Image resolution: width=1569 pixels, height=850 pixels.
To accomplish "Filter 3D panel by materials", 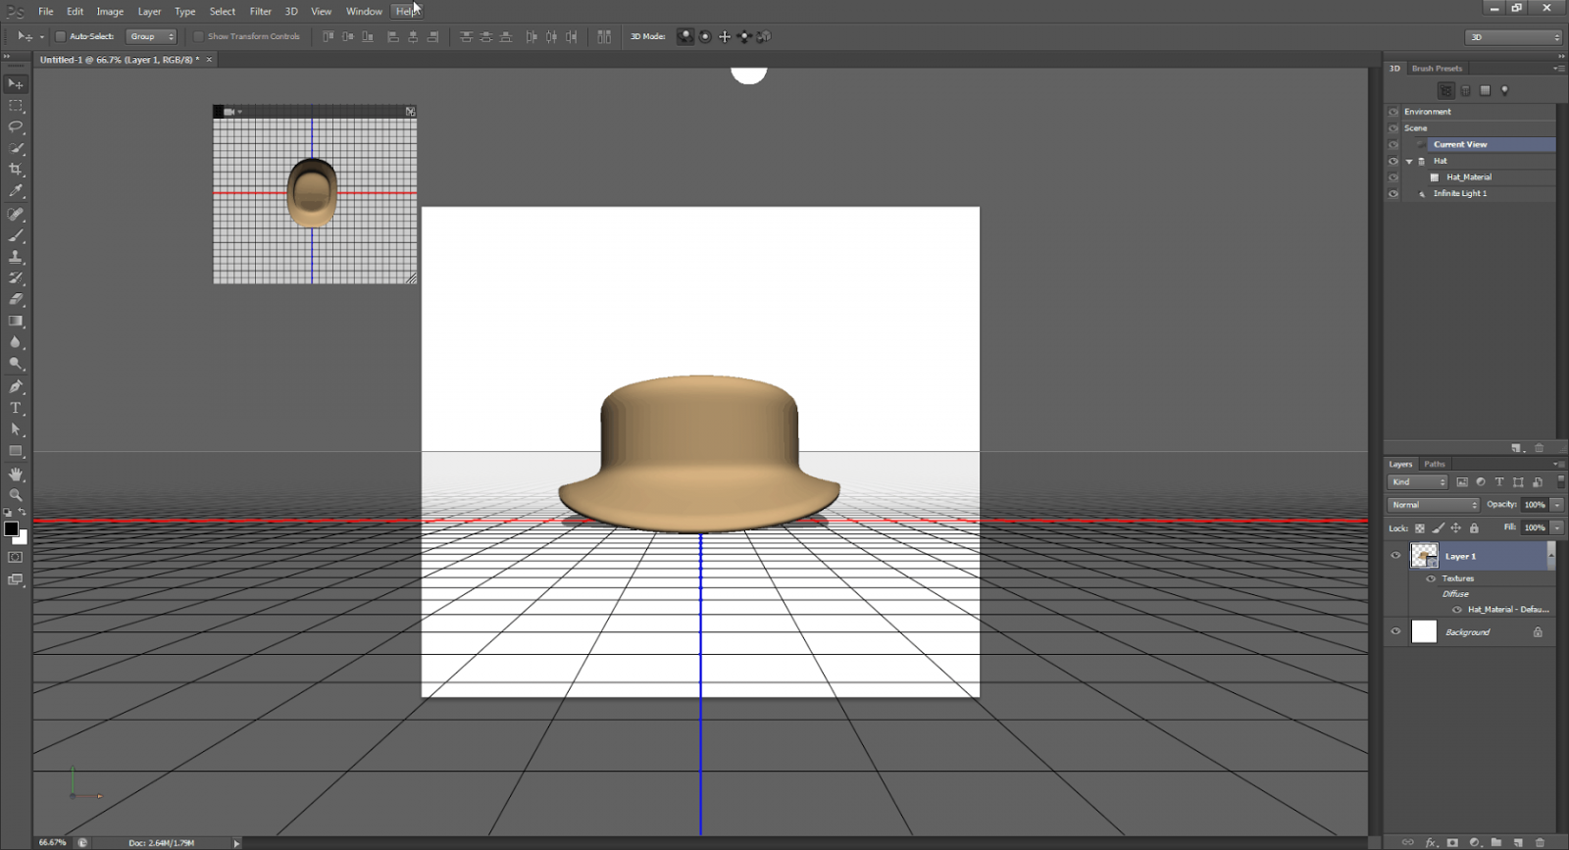I will click(x=1485, y=90).
